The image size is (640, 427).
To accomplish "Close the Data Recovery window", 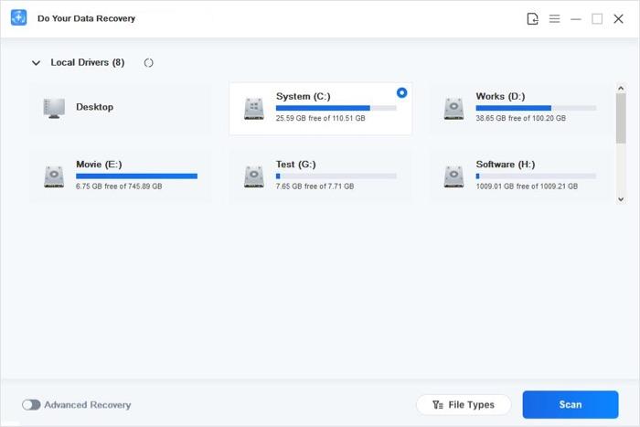I will (618, 19).
